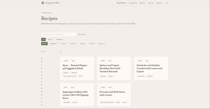
Task: Select the All 59 meal type filter
Action: [x=44, y=44]
